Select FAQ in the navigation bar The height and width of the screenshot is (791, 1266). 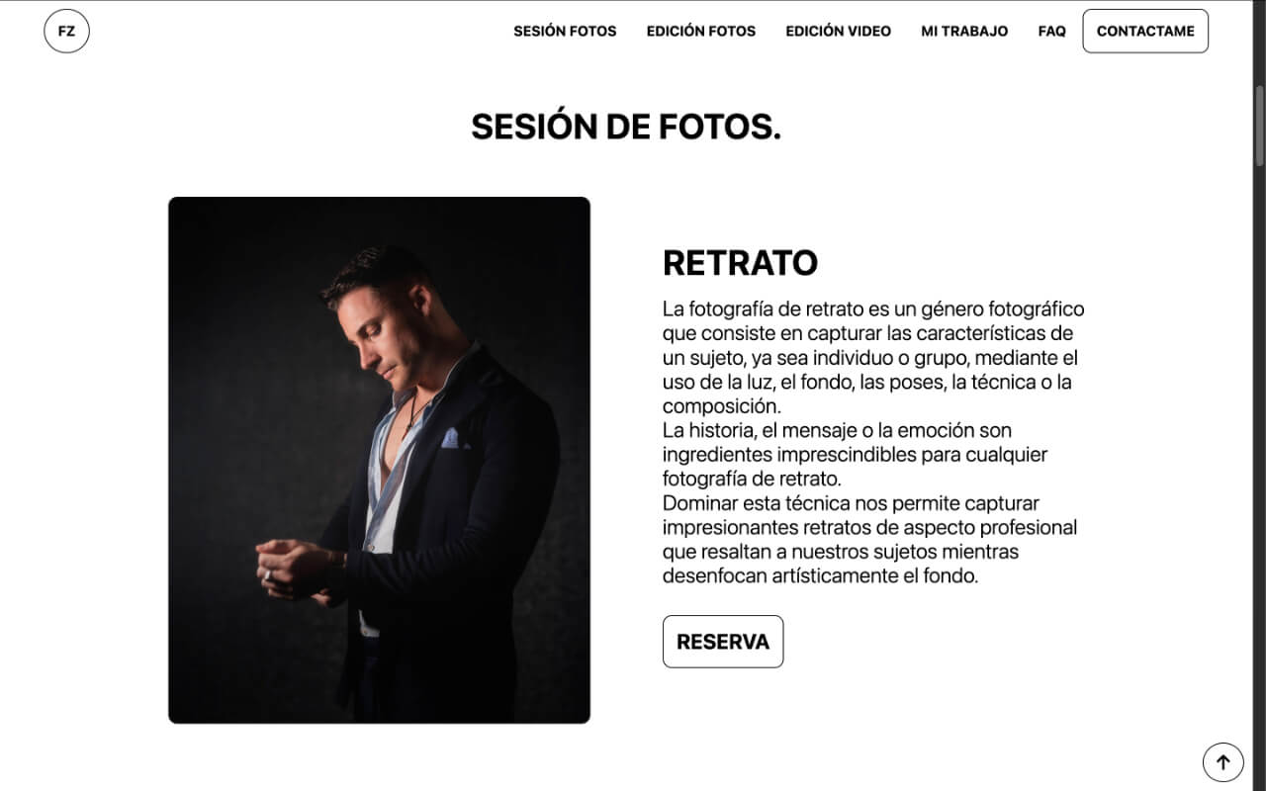click(x=1052, y=31)
